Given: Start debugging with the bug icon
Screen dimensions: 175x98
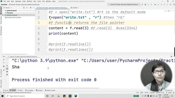Looking at the screenshot, I should (x=145, y=5).
